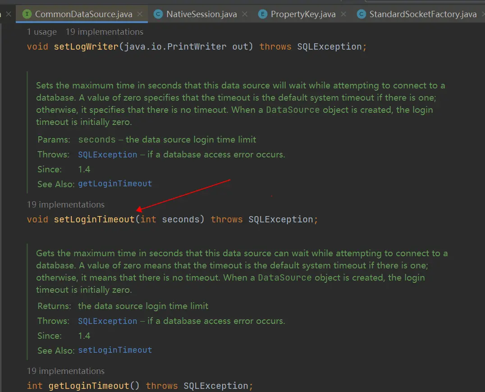
Task: Open SQLException link in setLoginTimeout docs
Action: coord(107,155)
